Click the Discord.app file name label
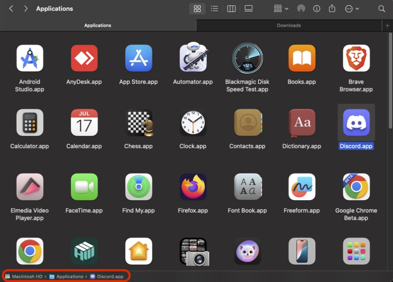The image size is (393, 282). 356,146
